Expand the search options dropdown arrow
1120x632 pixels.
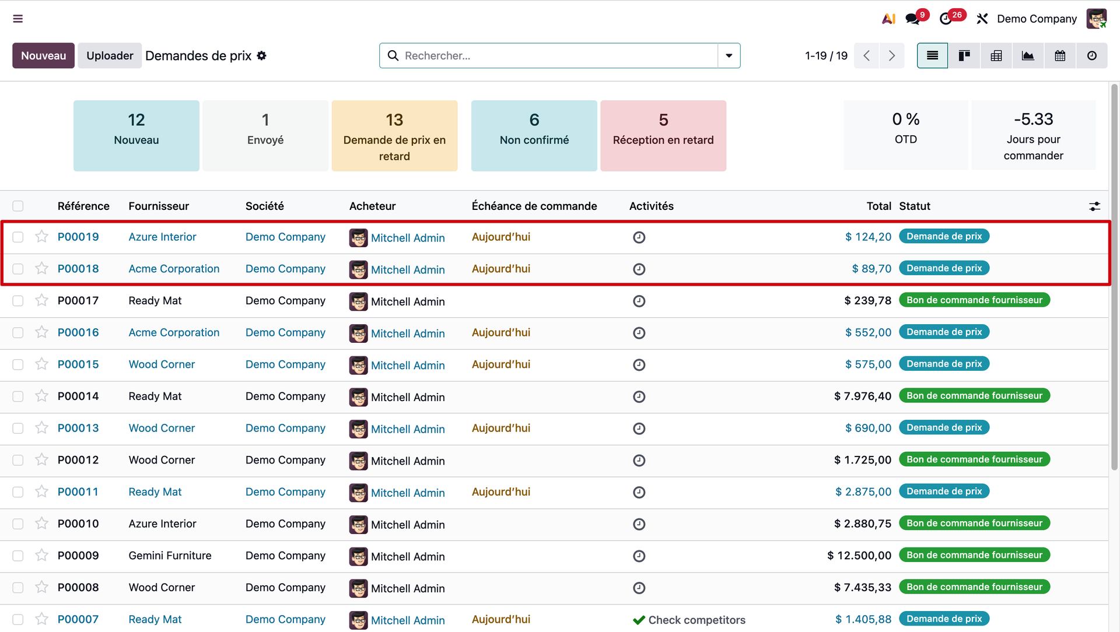coord(729,55)
